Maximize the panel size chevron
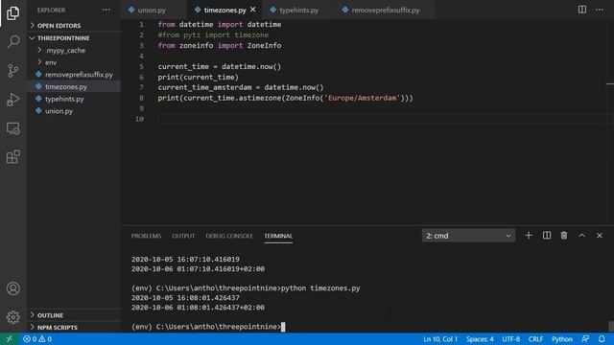Viewport: 614px width, 345px height. 582,236
